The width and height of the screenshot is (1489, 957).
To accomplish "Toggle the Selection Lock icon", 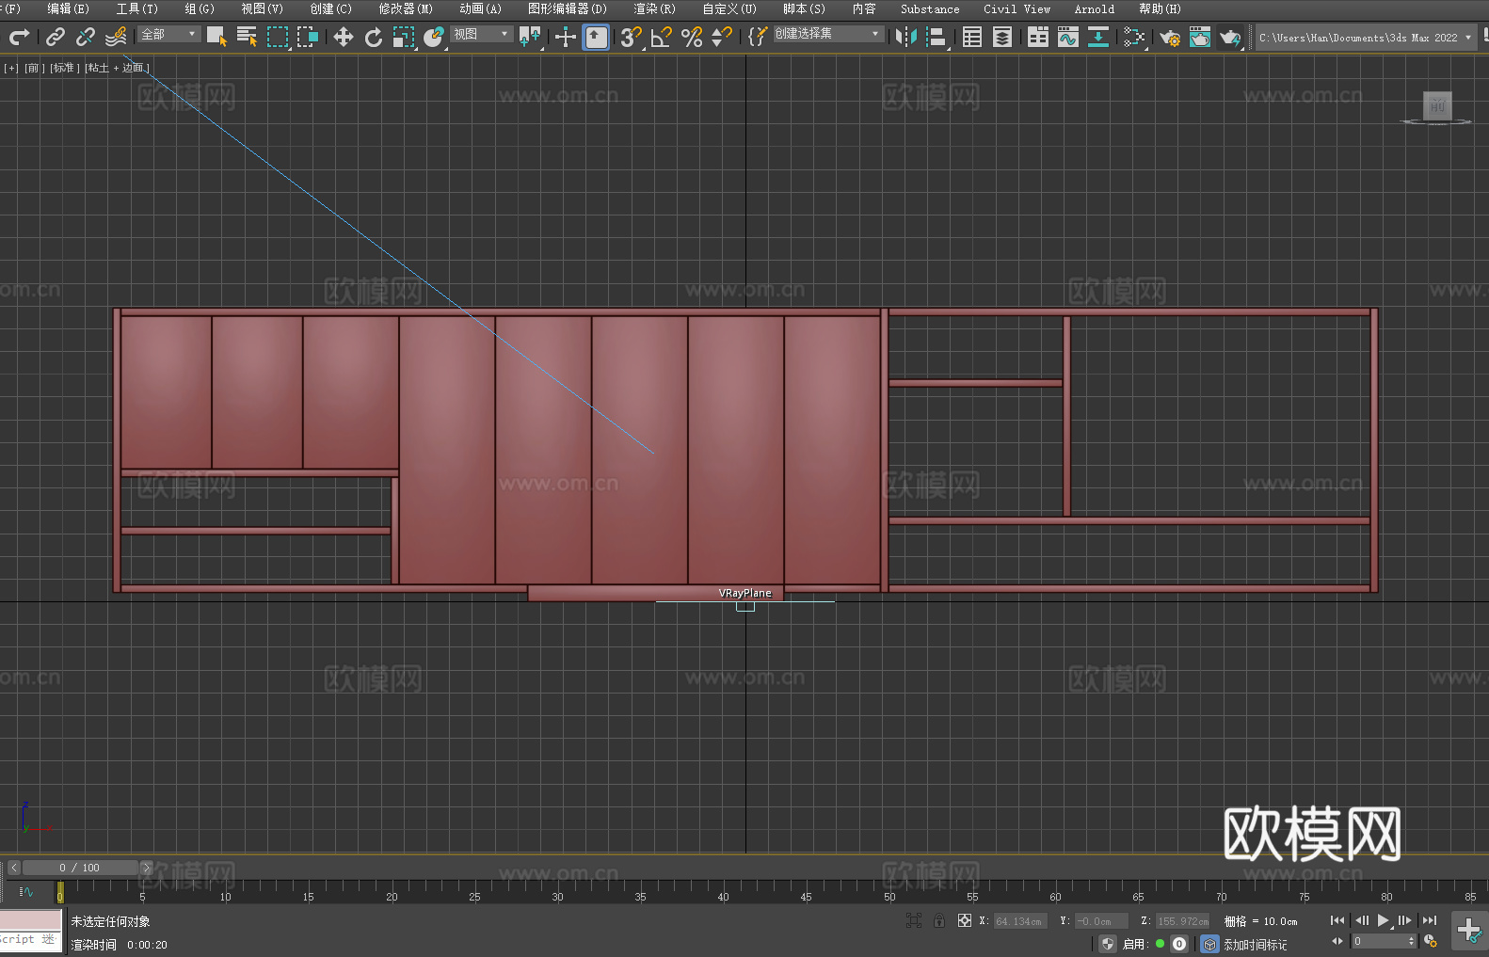I will (x=938, y=920).
